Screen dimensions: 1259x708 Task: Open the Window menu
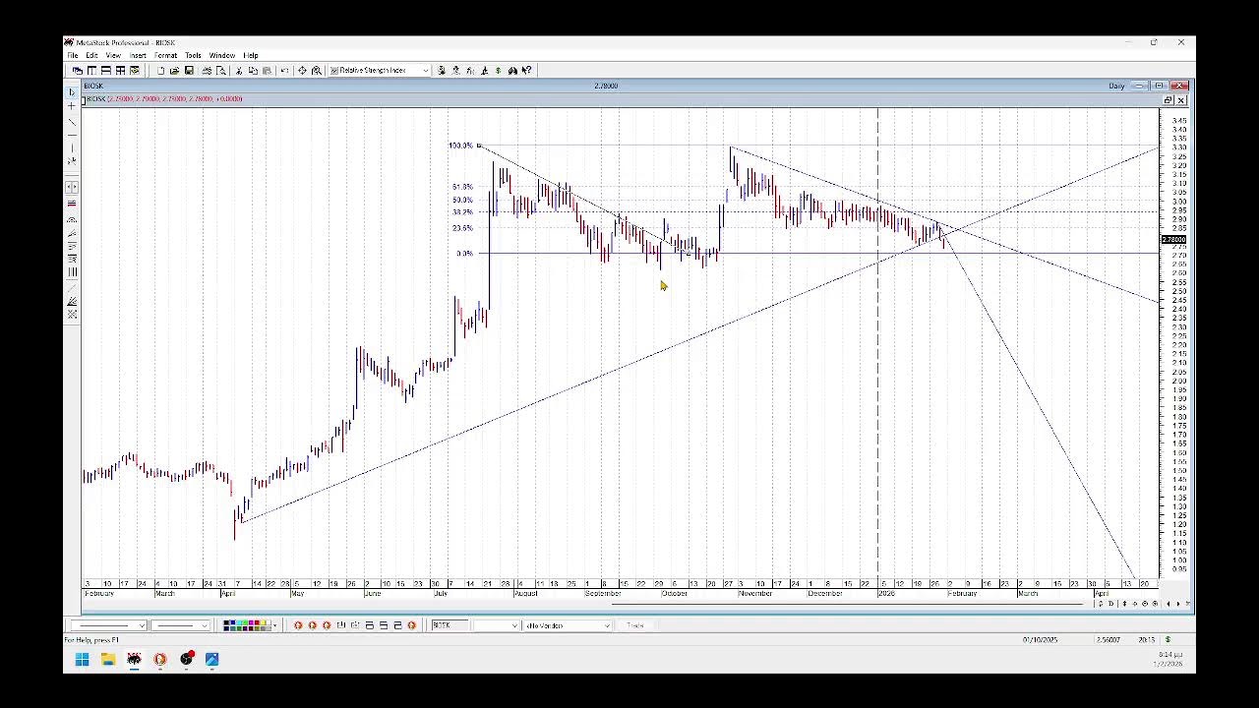(221, 55)
